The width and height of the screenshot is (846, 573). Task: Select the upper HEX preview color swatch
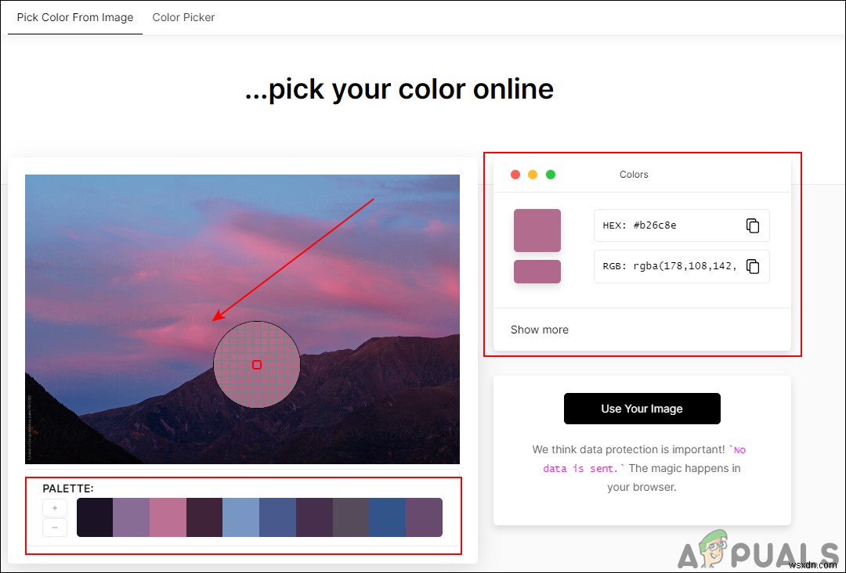(537, 230)
